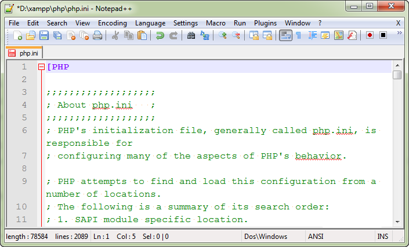This screenshot has height=247, width=409.
Task: Open a file with the Open folder icon
Action: 31,35
